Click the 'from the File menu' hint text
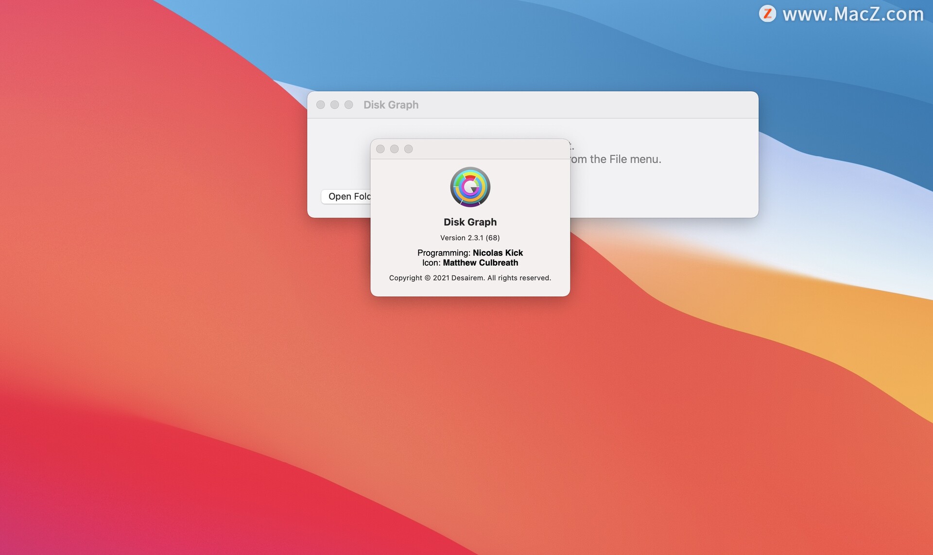 click(616, 159)
